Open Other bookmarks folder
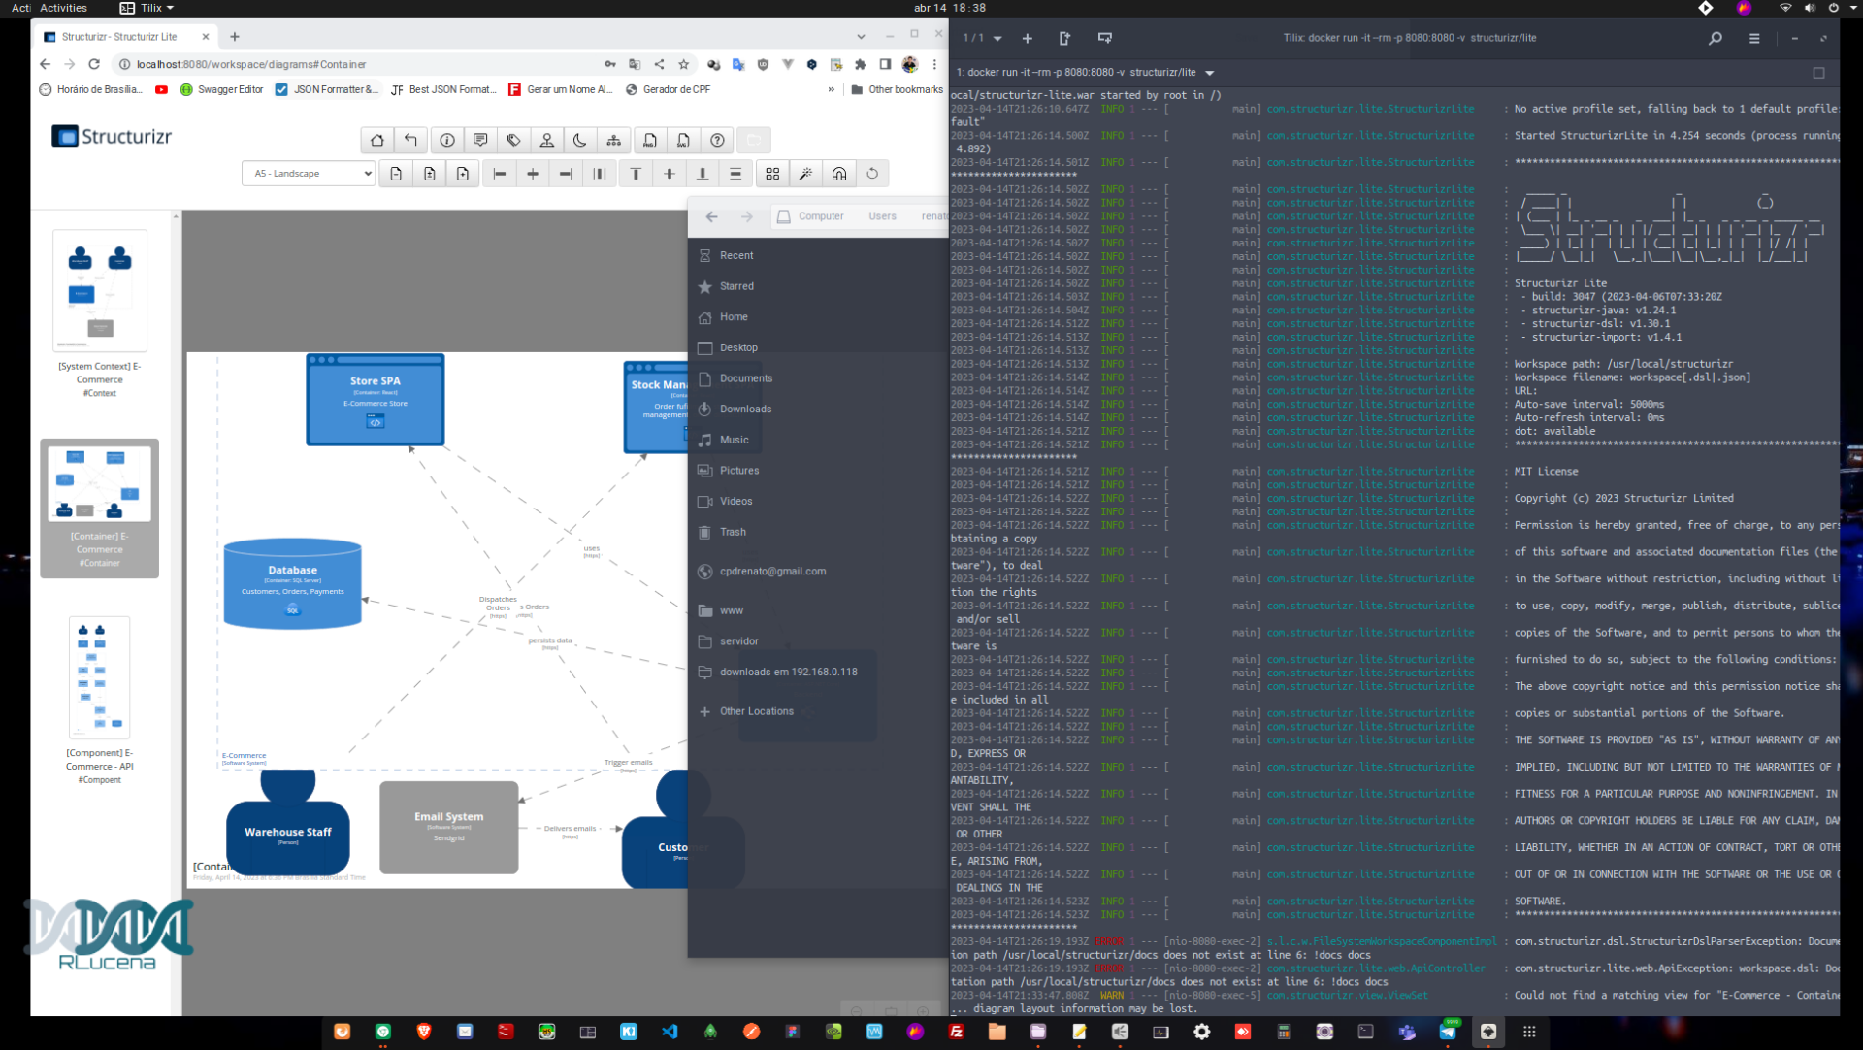The width and height of the screenshot is (1863, 1050). [897, 89]
